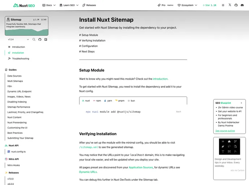Open the Releases page in top nav

(89, 5)
